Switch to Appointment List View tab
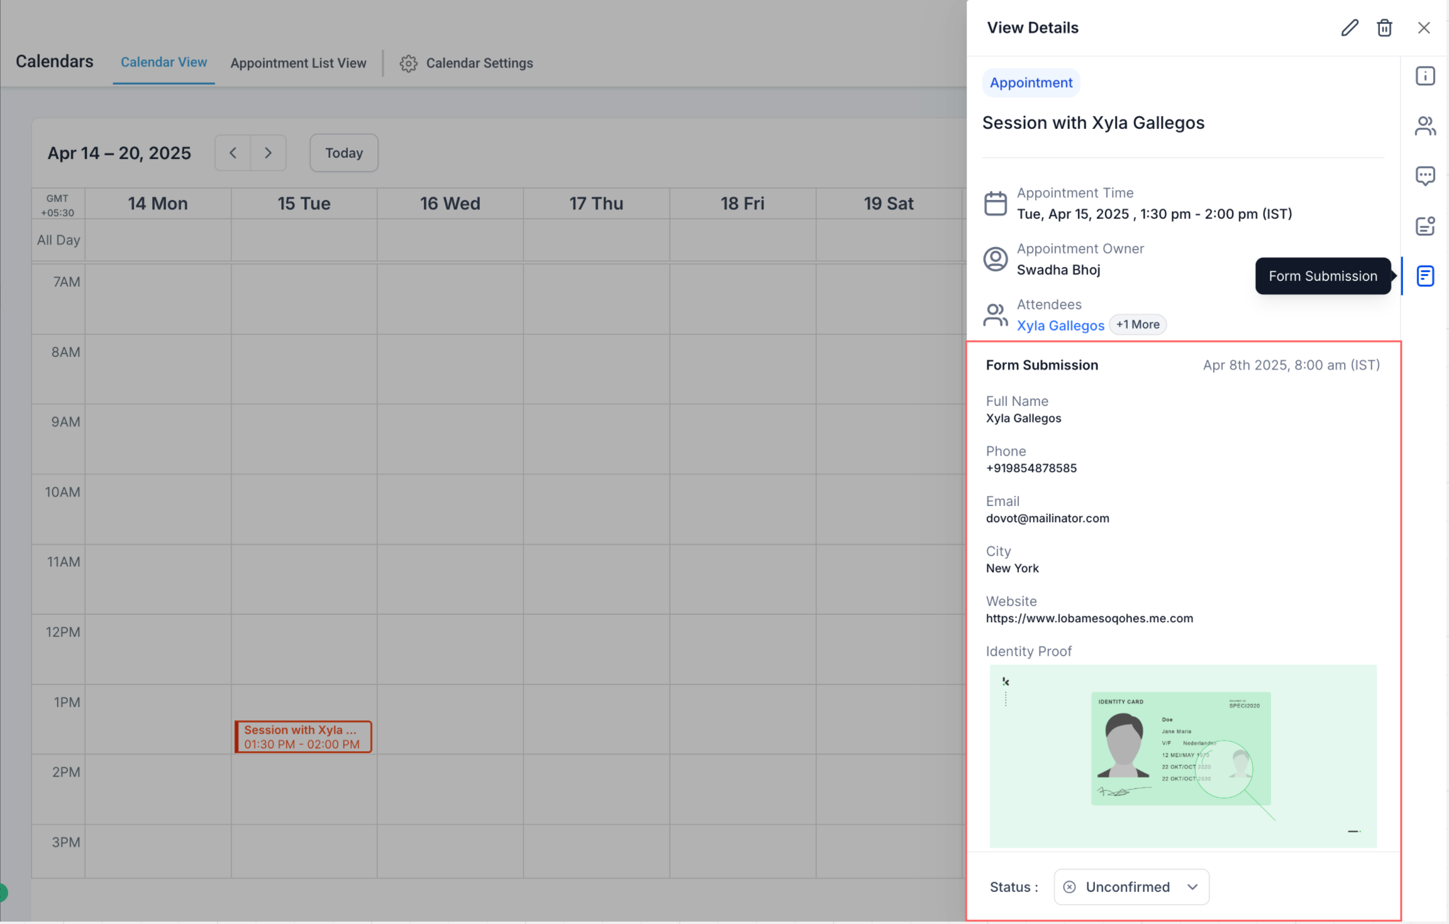Viewport: 1449px width, 924px height. 298,63
